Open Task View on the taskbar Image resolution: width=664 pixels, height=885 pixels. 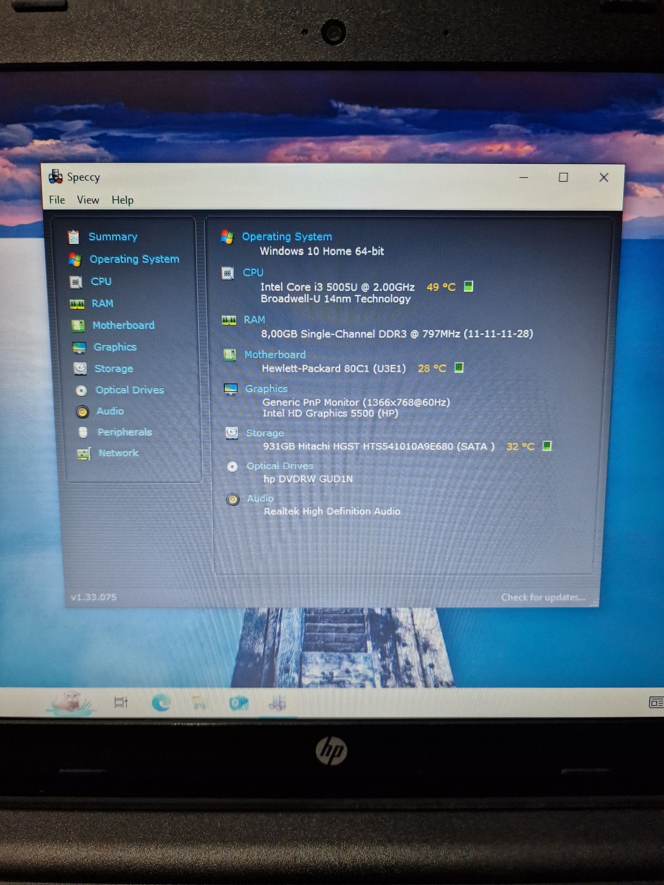click(120, 702)
